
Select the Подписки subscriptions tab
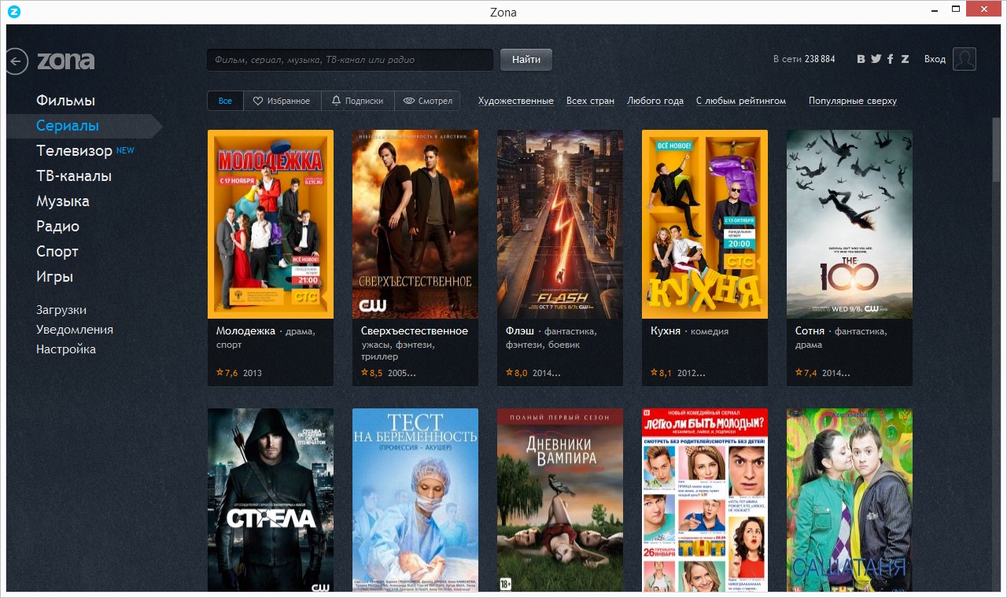coord(357,101)
